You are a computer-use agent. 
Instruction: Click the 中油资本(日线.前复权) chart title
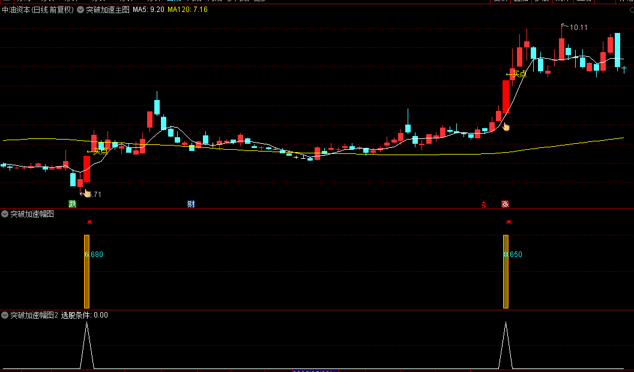[x=38, y=10]
